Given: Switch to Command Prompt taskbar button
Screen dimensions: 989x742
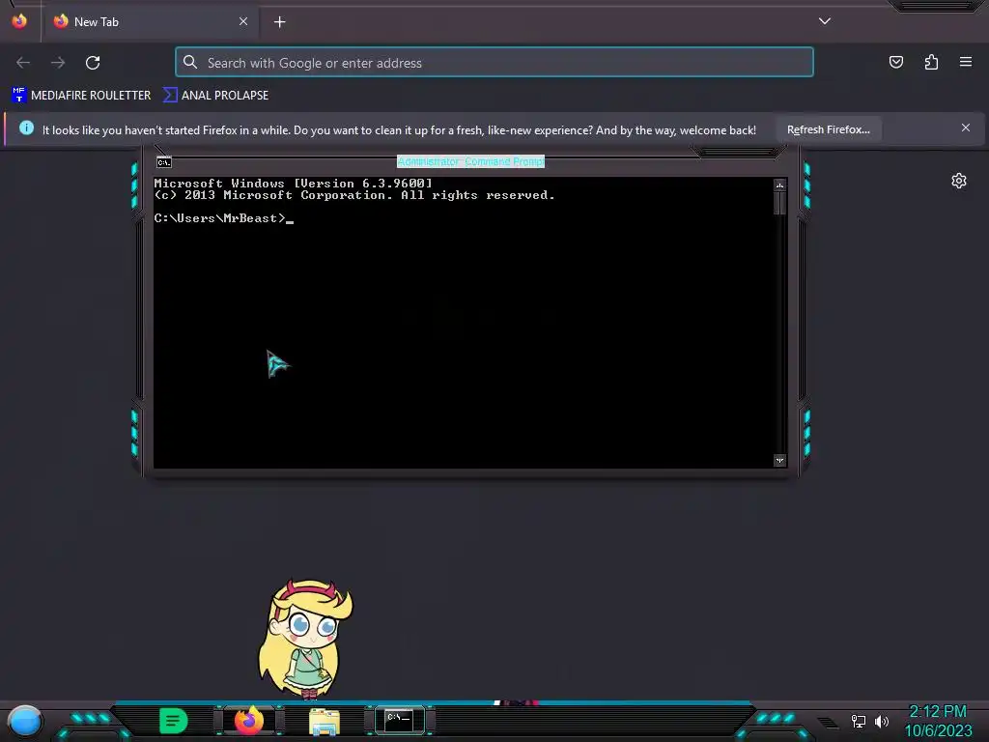Looking at the screenshot, I should [399, 721].
